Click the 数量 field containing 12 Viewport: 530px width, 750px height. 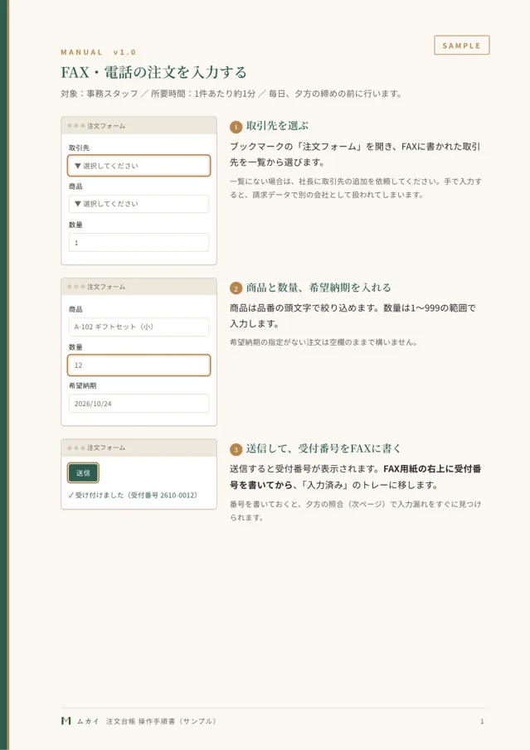pyautogui.click(x=139, y=365)
